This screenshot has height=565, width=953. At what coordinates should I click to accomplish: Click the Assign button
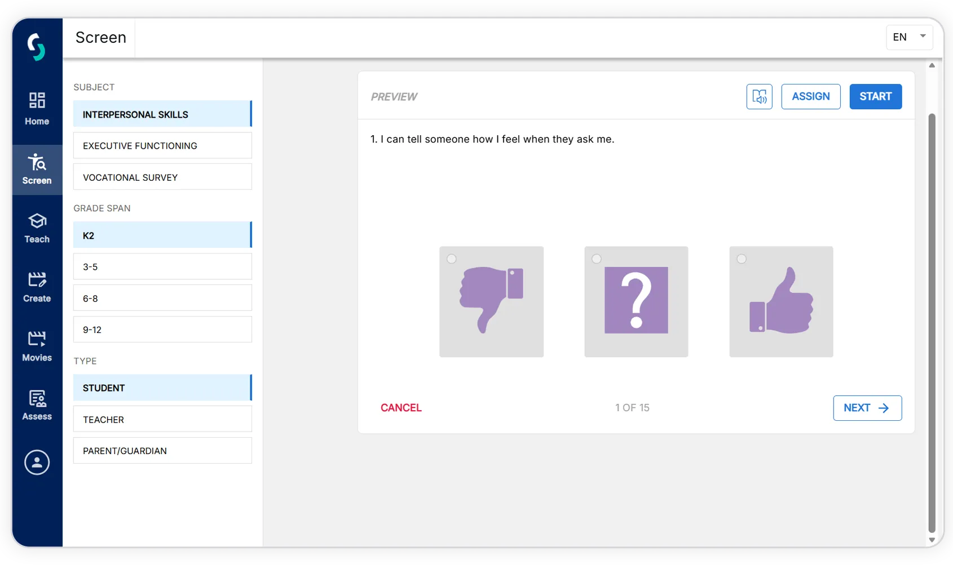pyautogui.click(x=810, y=97)
